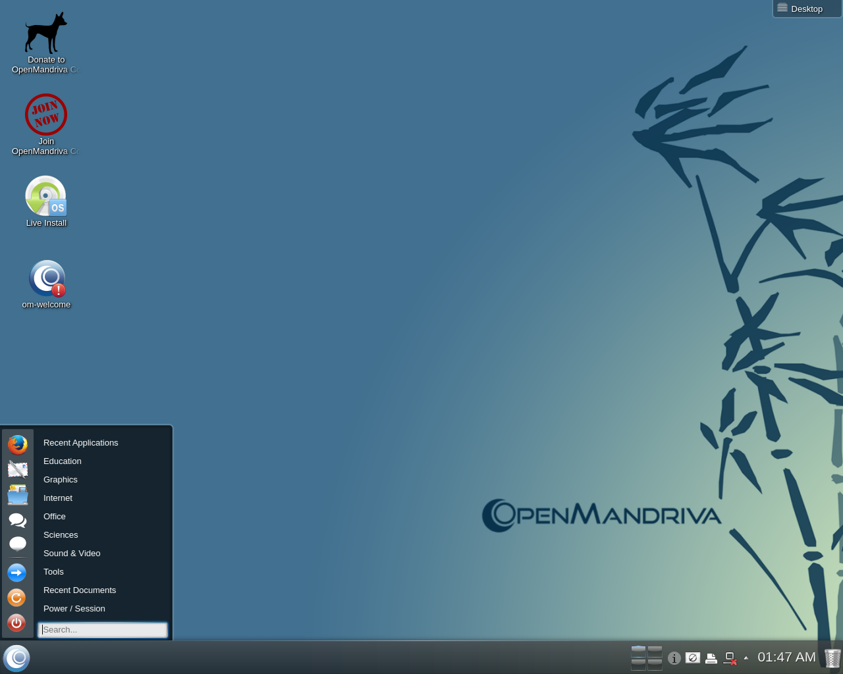Expand hidden system tray icons arrow

coord(746,658)
